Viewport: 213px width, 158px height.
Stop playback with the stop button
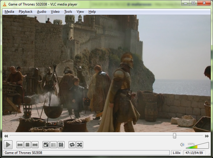[27, 145]
